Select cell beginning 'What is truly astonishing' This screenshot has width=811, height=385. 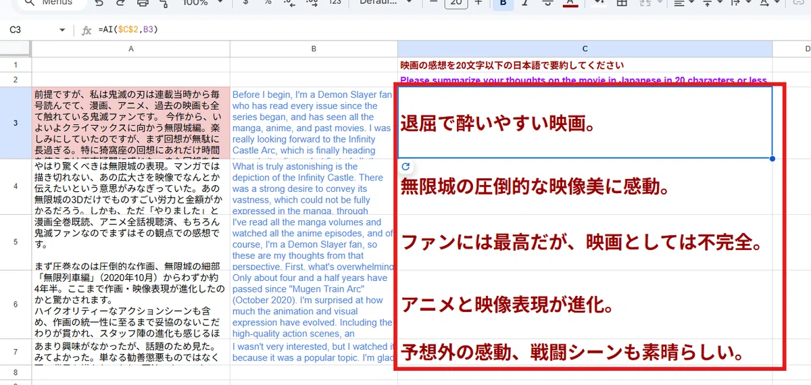[314, 186]
